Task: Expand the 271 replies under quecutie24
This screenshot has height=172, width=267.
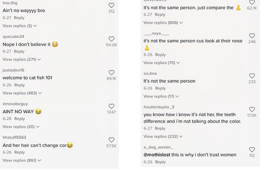Action: point(22,59)
